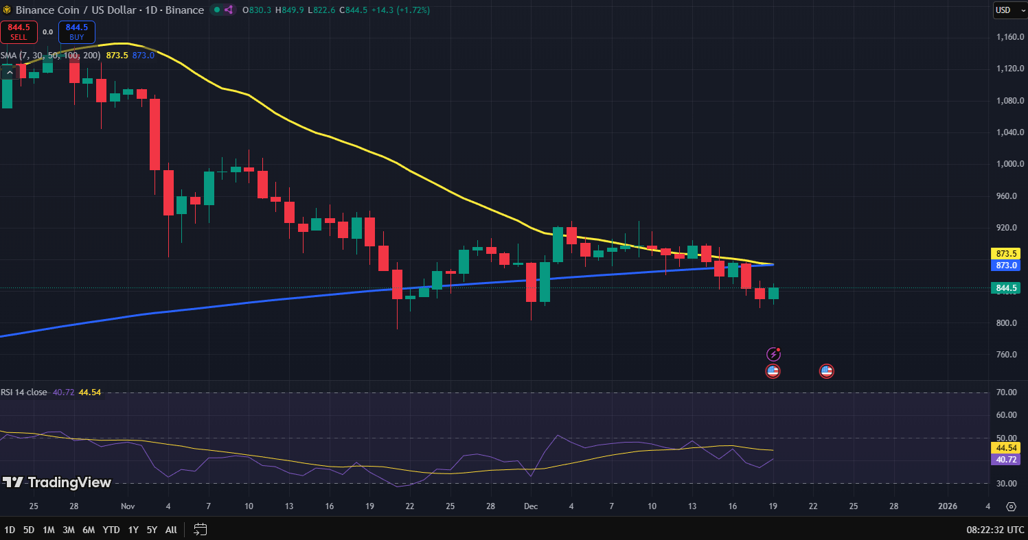Click the purple lightning event marker
1028x540 pixels.
(773, 354)
